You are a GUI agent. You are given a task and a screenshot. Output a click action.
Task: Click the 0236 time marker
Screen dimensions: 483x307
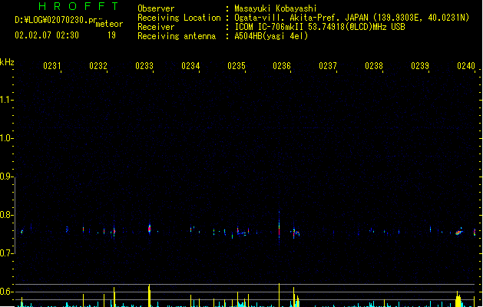tap(282, 66)
